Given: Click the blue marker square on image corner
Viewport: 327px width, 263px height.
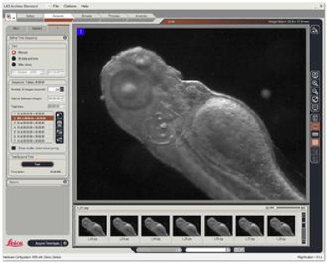Looking at the screenshot, I should click(x=81, y=32).
